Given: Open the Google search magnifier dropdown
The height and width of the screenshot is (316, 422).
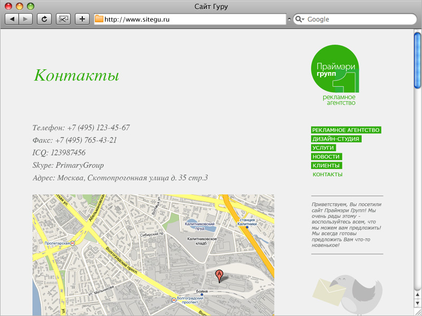Looking at the screenshot, I should click(x=300, y=19).
